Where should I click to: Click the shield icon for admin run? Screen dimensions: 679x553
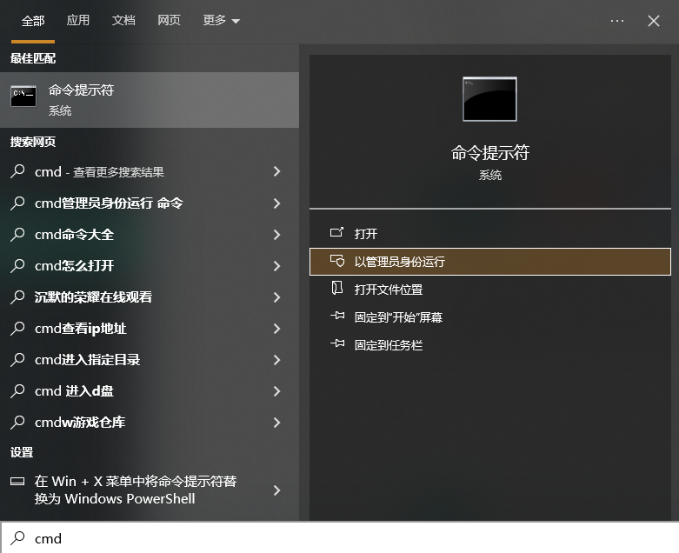(x=337, y=260)
